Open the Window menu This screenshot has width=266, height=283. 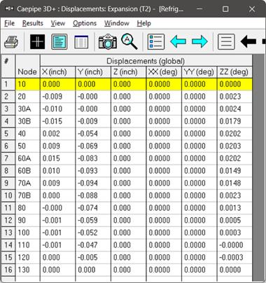(116, 23)
